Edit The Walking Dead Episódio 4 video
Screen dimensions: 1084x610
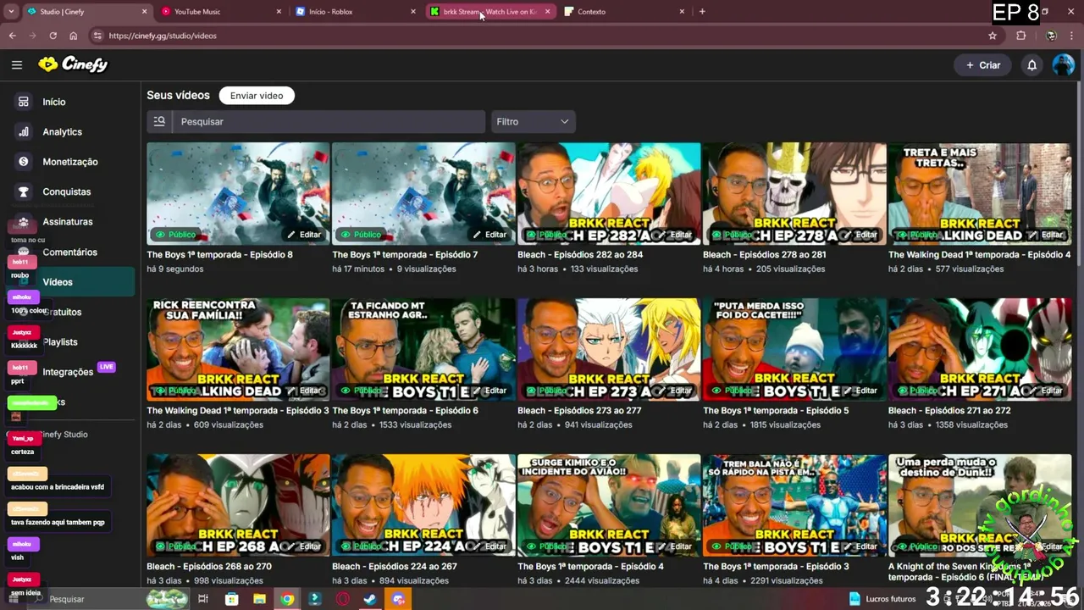click(1046, 235)
